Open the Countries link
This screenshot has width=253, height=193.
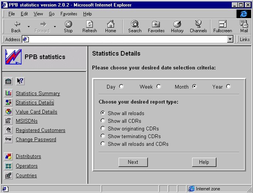pos(26,175)
